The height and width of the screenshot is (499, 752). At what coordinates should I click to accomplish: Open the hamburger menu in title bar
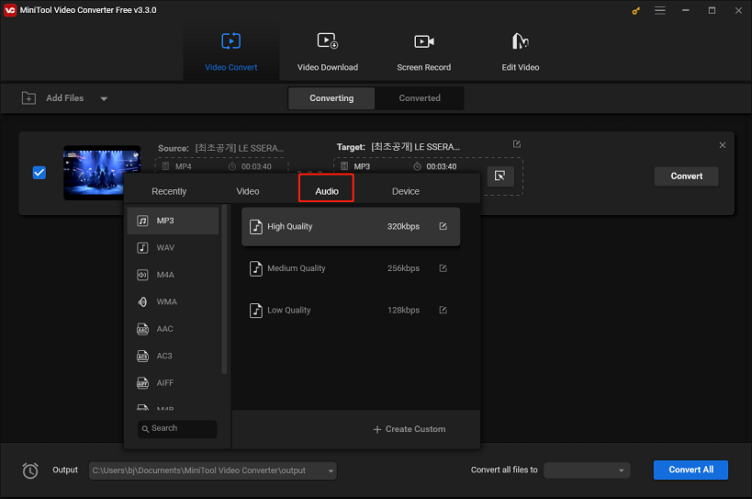(660, 10)
